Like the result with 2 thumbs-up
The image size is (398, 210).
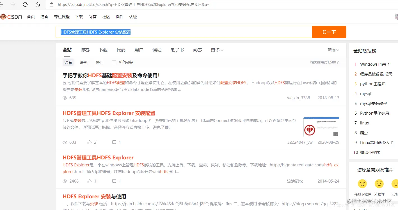tap(90, 142)
